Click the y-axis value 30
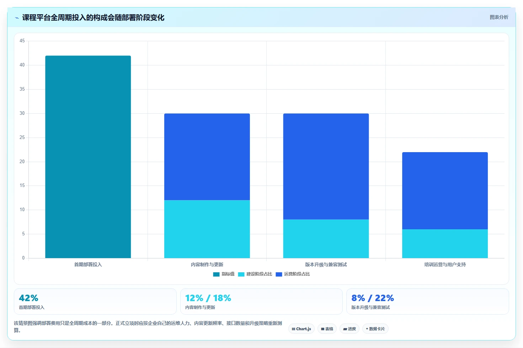Image resolution: width=523 pixels, height=348 pixels. pyautogui.click(x=22, y=113)
